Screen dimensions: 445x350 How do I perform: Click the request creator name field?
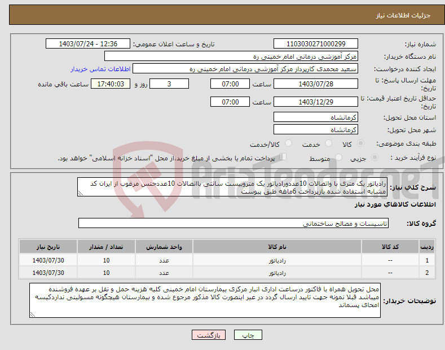[245, 69]
